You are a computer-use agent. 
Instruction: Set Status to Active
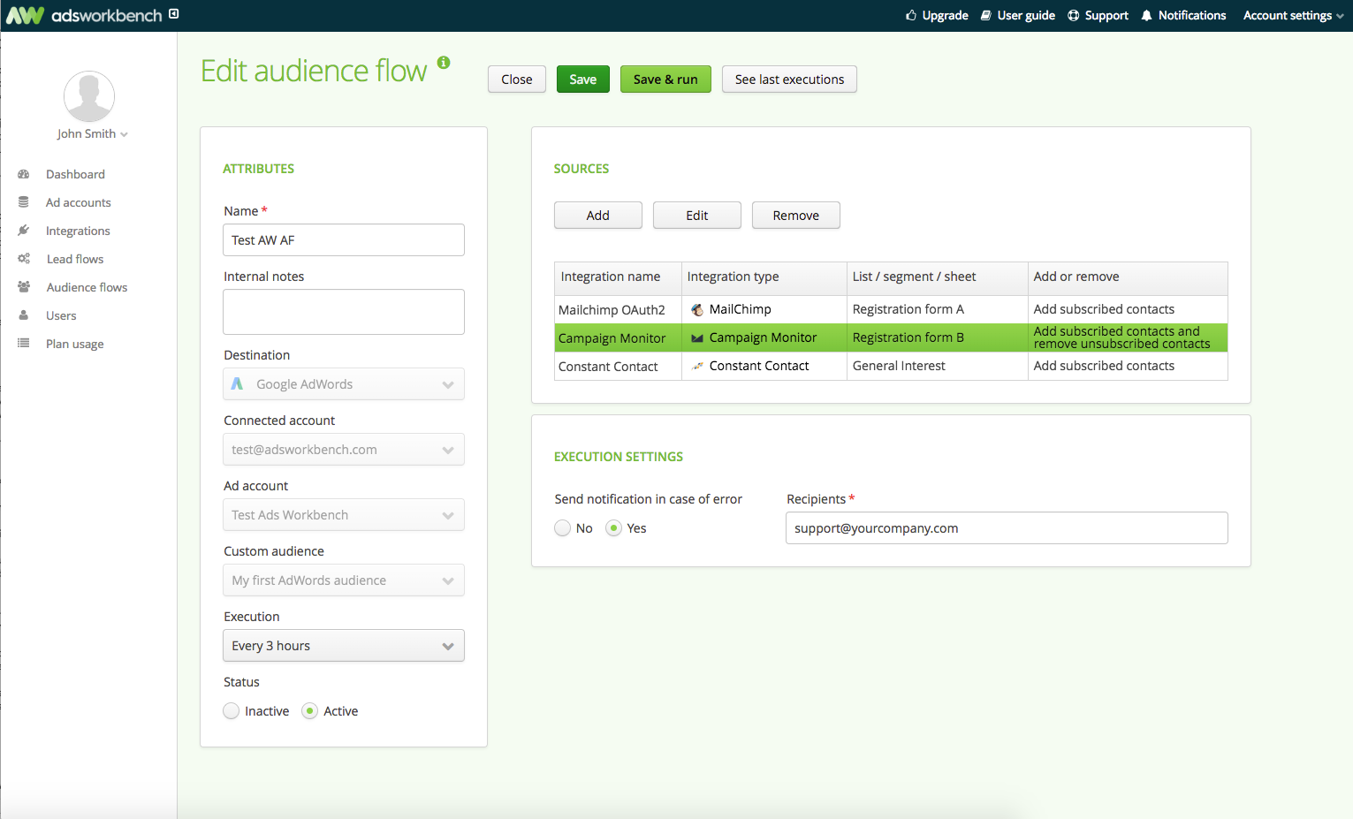tap(310, 711)
